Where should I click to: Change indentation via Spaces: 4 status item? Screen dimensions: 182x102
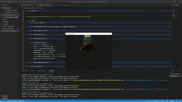tap(157, 101)
